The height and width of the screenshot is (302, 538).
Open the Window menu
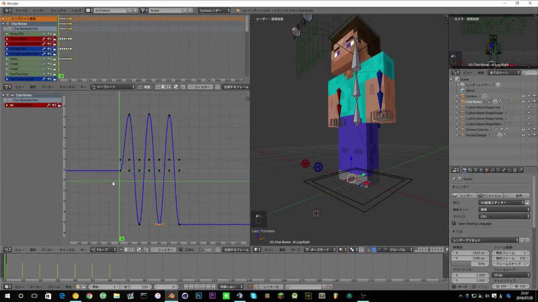click(x=58, y=10)
